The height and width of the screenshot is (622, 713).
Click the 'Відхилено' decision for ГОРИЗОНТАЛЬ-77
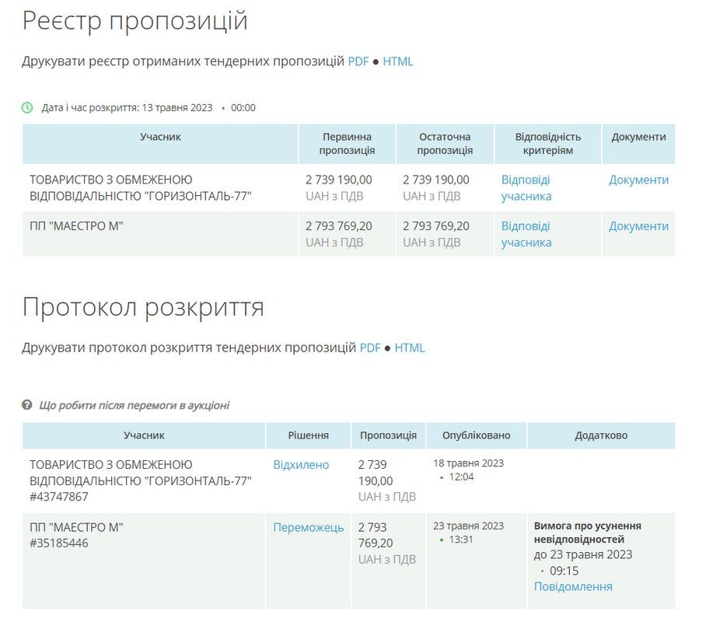[301, 464]
